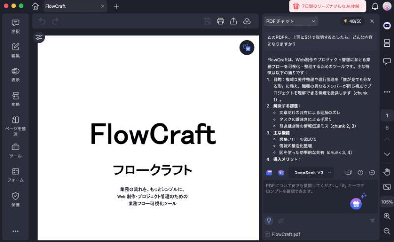394x242 pixels.
Task: Open the notifications bell
Action: (x=375, y=6)
